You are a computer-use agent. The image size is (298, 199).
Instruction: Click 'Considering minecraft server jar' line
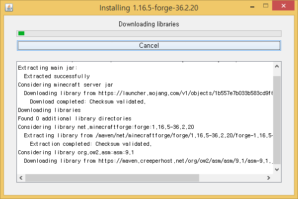66,85
